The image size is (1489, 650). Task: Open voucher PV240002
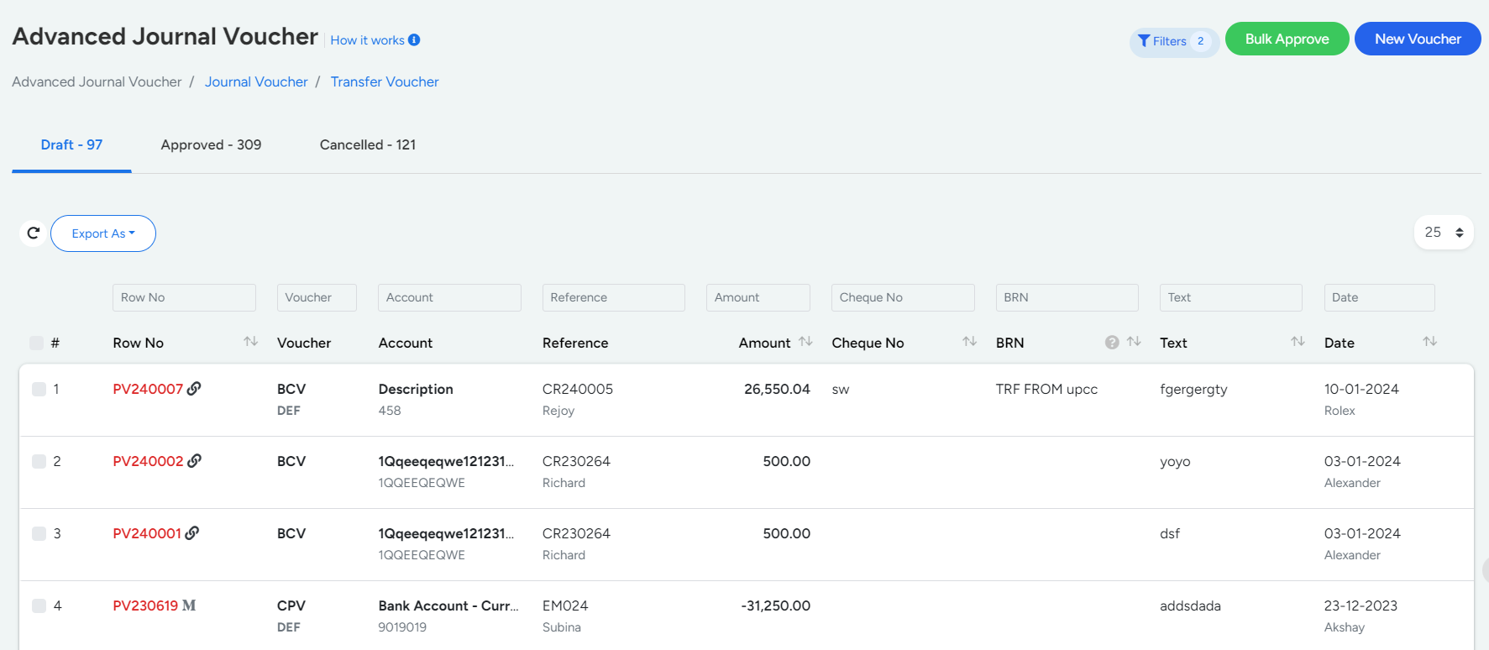coord(148,461)
